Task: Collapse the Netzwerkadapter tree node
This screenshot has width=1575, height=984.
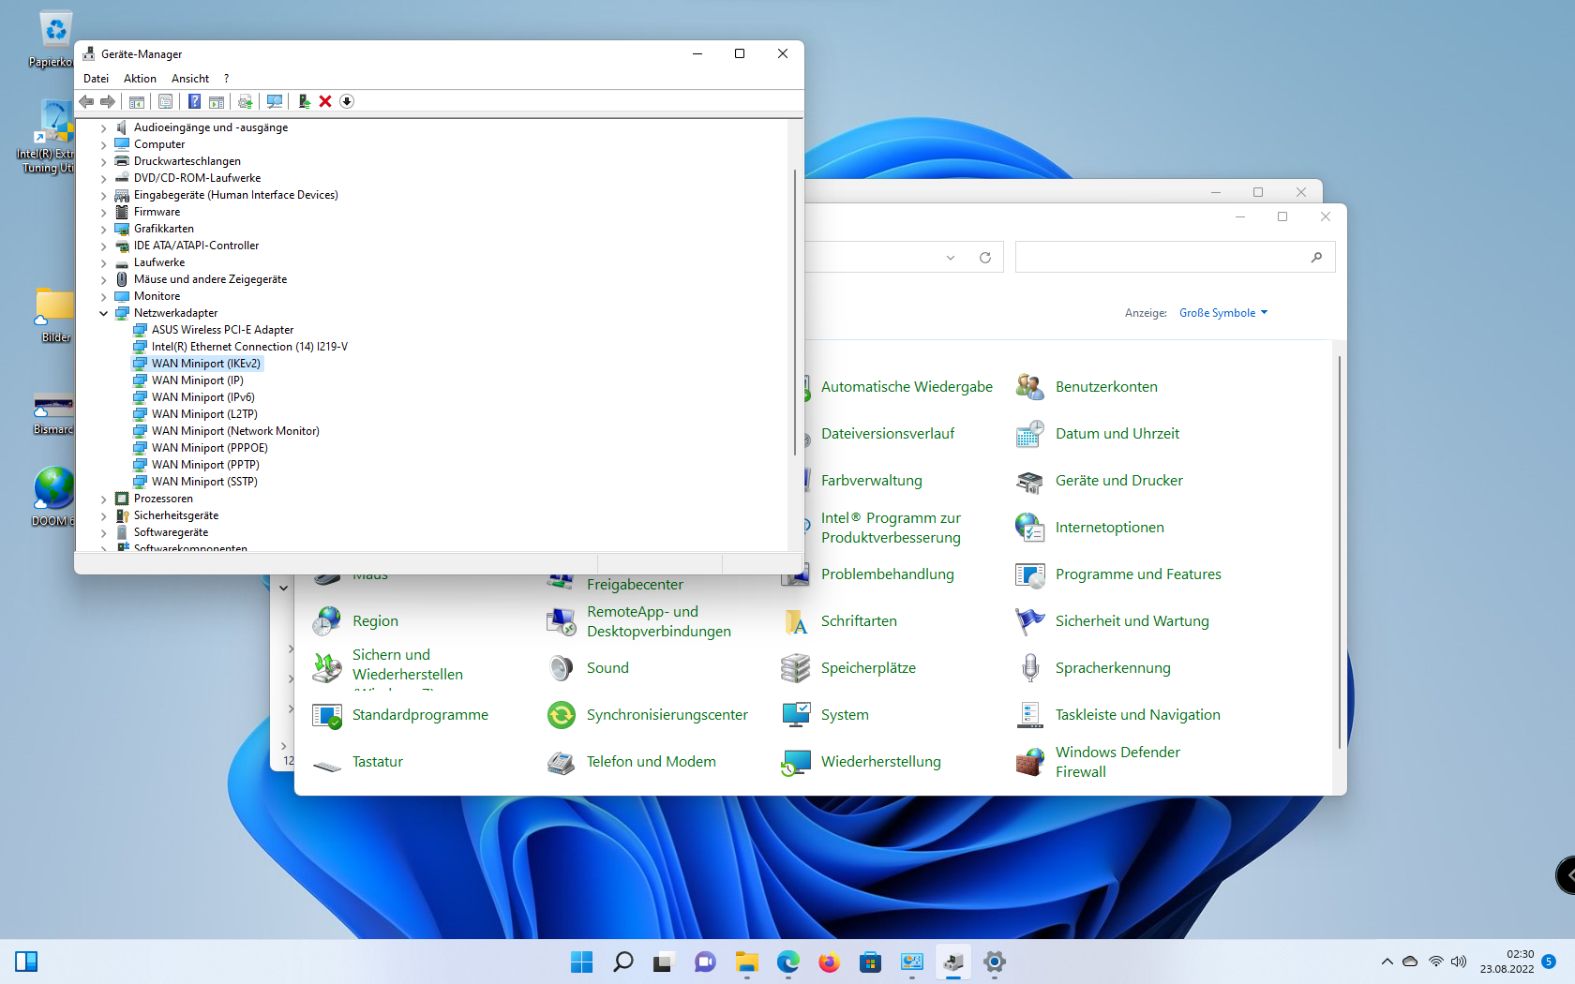Action: (103, 313)
